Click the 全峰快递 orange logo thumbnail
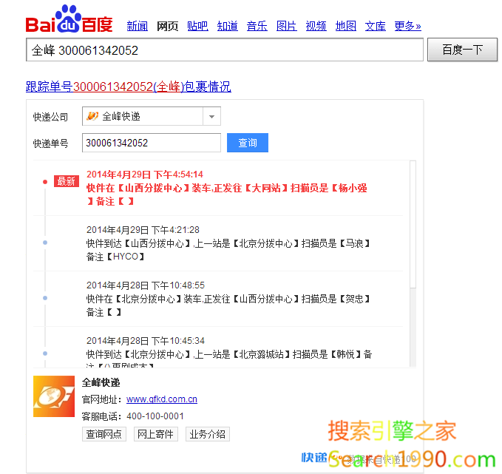Screen dimensions: 502x474 pos(54,396)
